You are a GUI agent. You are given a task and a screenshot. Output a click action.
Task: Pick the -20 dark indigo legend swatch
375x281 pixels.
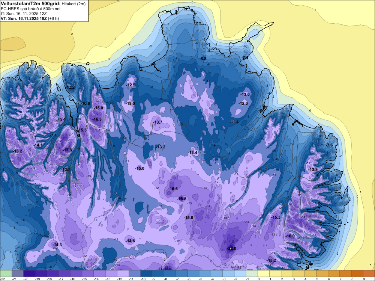(29, 273)
